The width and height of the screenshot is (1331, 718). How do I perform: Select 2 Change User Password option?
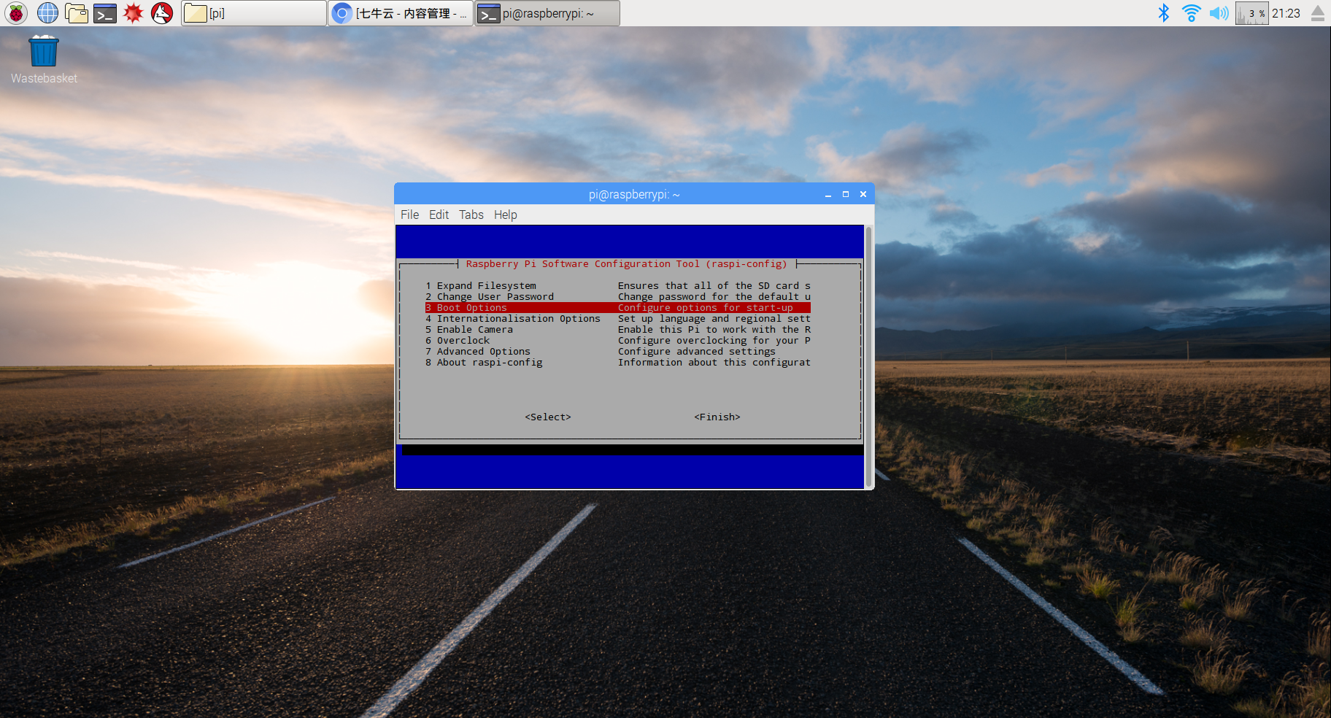point(617,297)
